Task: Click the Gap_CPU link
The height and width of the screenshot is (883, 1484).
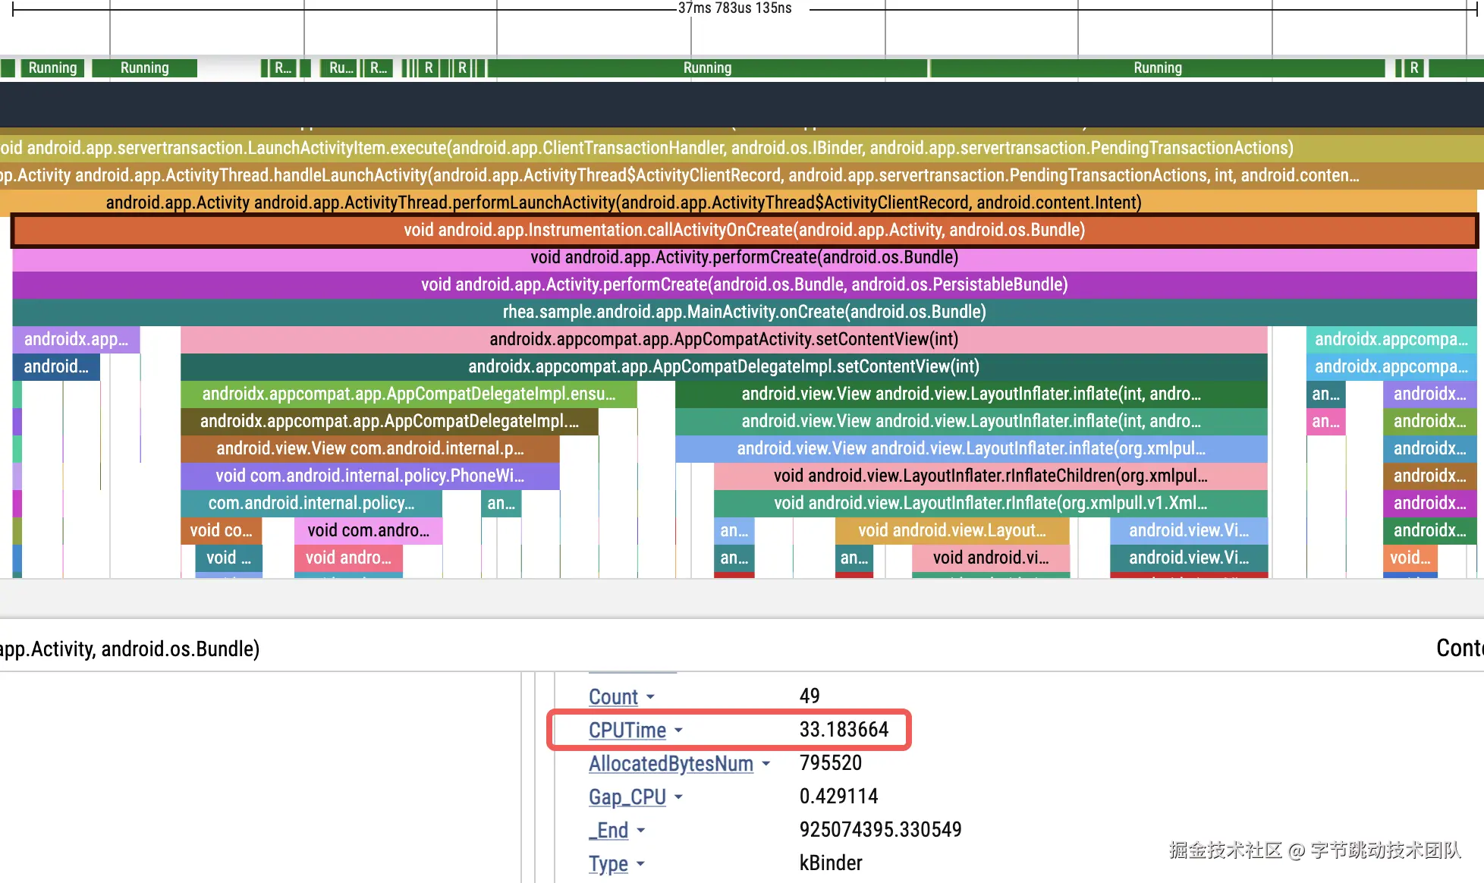Action: [627, 797]
